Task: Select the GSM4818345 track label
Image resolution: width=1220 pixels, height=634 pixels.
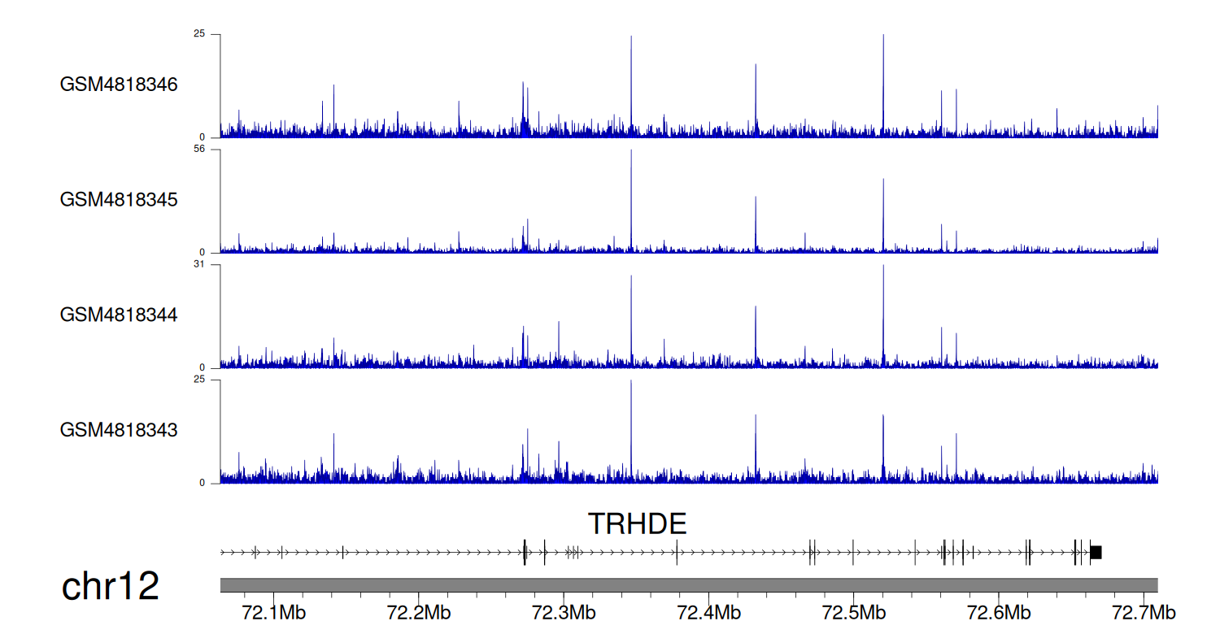Action: pyautogui.click(x=119, y=199)
